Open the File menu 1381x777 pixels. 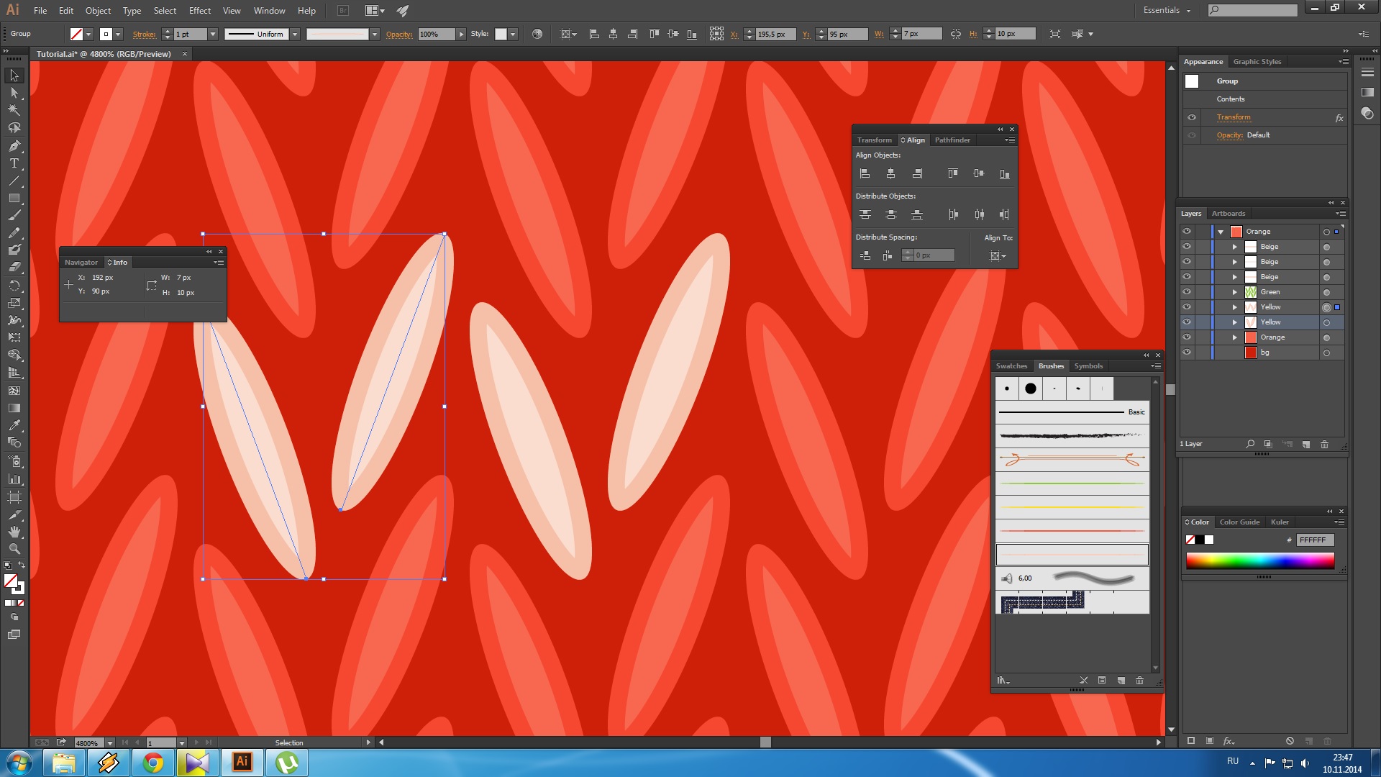pos(40,10)
